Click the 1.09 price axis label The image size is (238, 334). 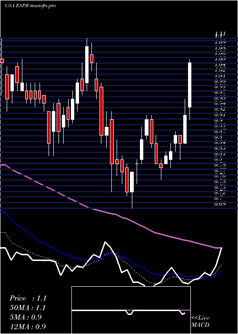tap(220, 42)
